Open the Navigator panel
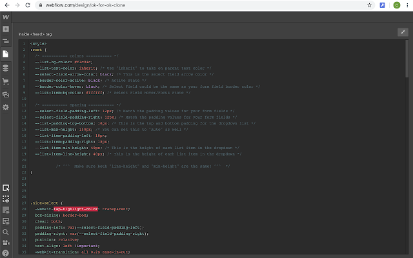 click(6, 41)
